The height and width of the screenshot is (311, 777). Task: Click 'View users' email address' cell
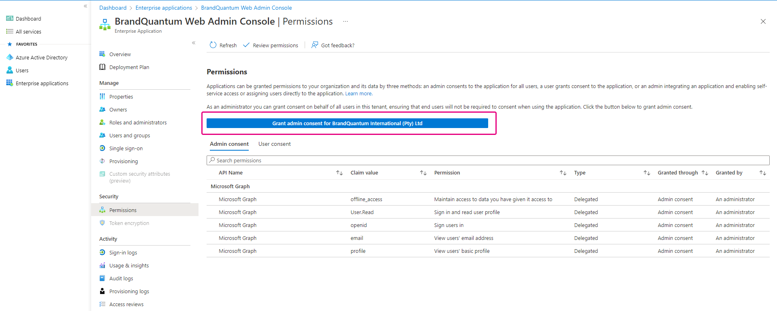click(464, 238)
